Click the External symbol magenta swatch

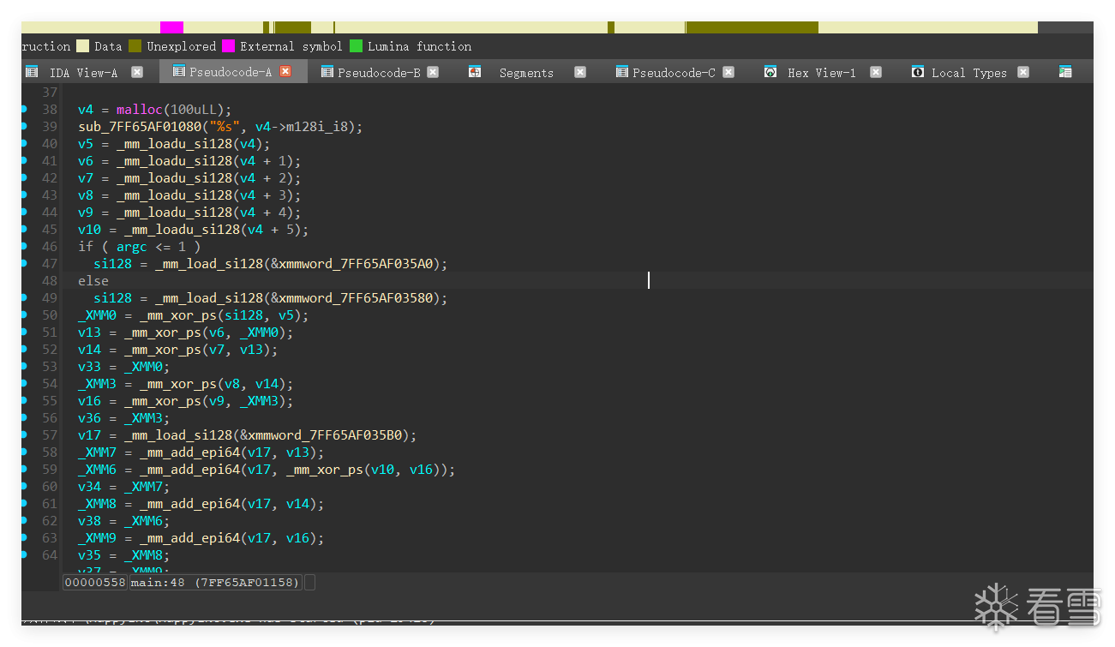click(x=229, y=46)
